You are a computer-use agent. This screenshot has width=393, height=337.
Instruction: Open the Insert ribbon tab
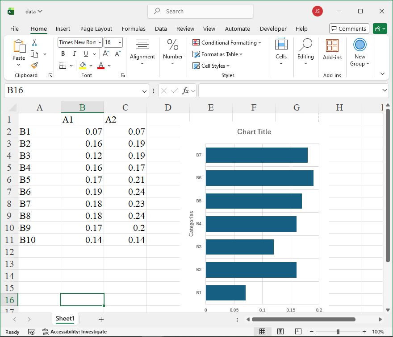(63, 29)
